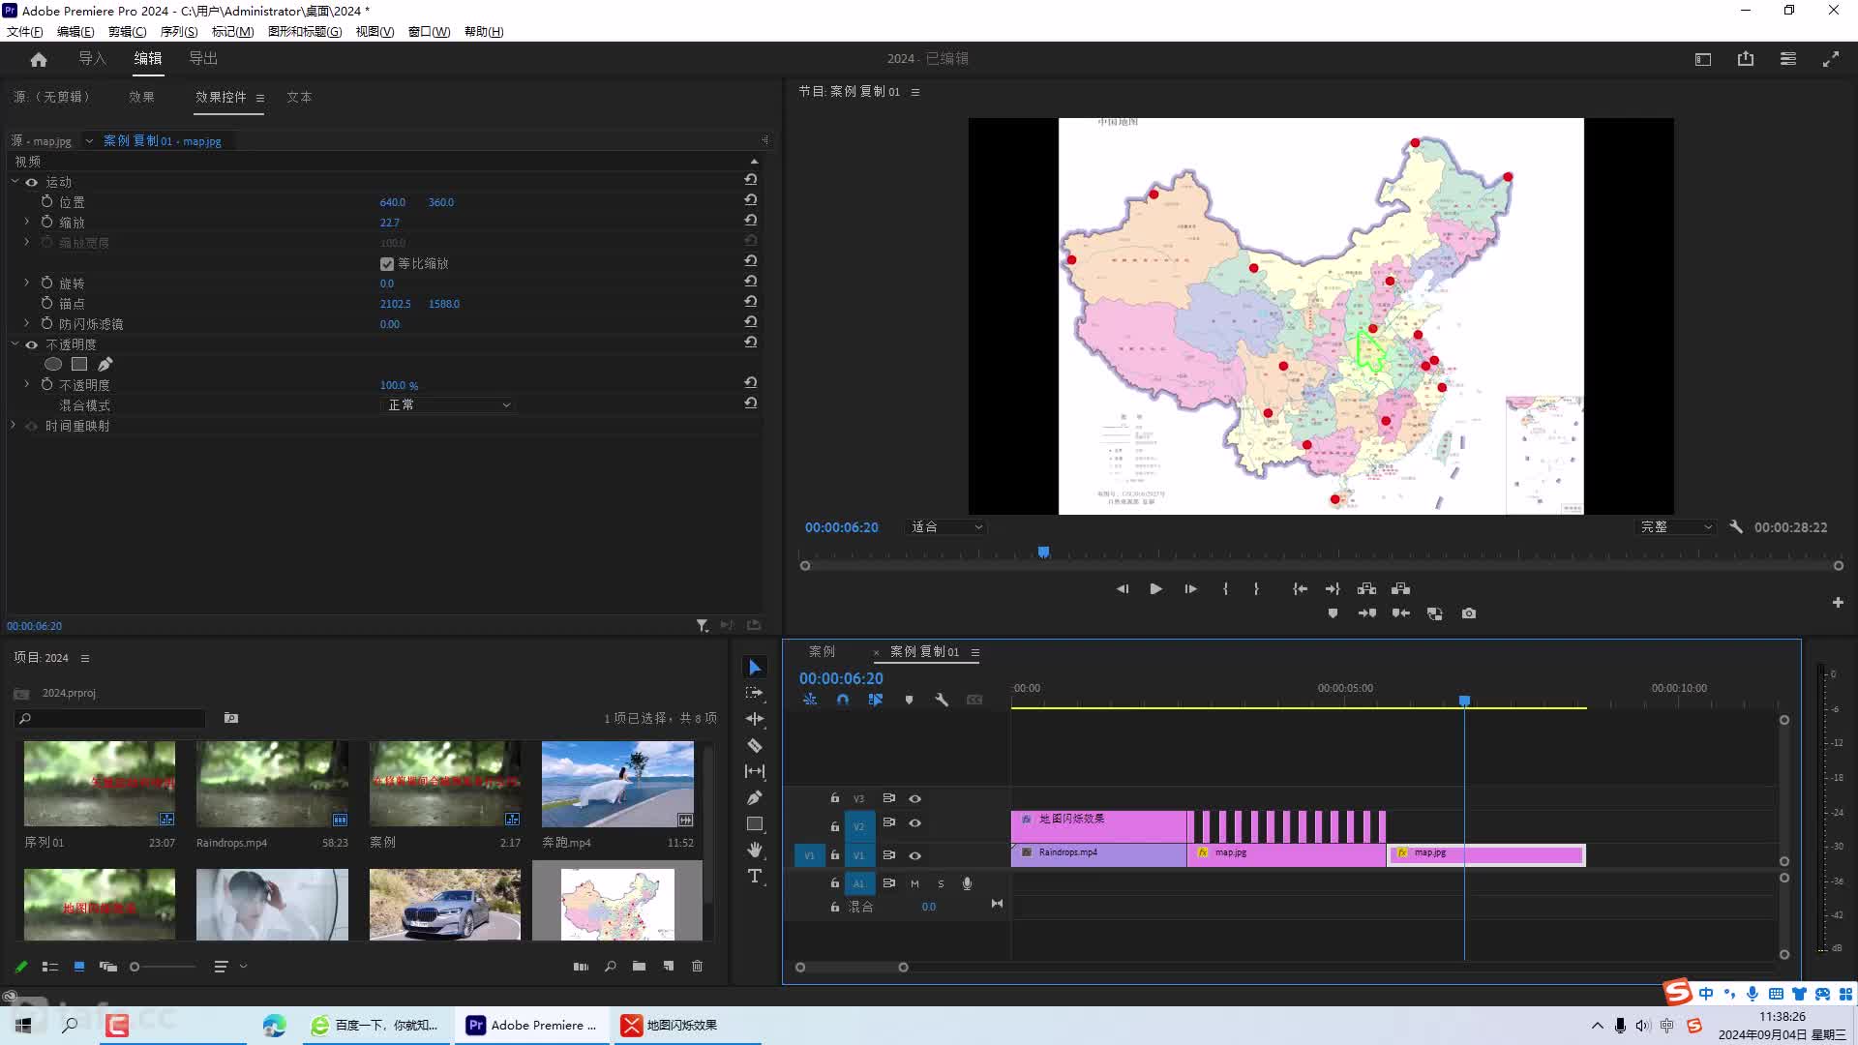Click the 导入 workspace button
This screenshot has height=1045, width=1858.
(x=92, y=59)
